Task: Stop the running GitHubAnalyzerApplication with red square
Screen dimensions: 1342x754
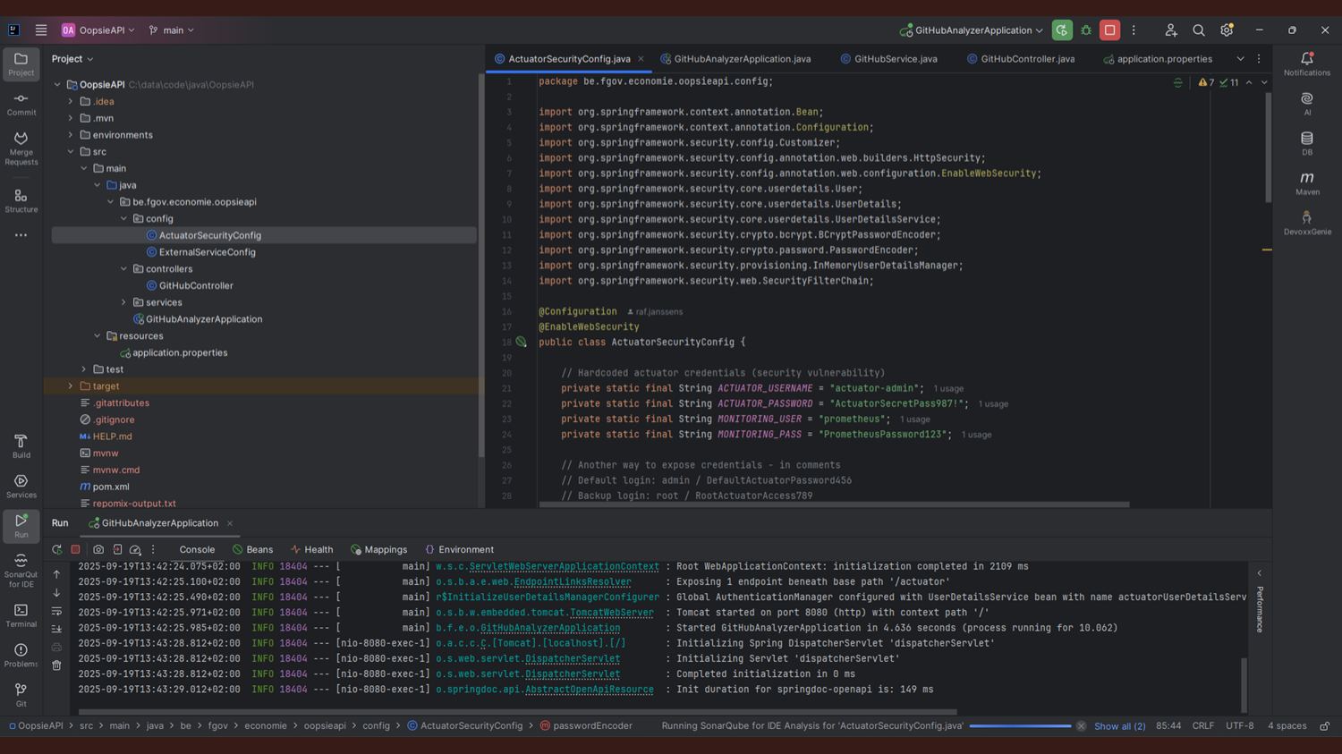Action: pos(1109,30)
